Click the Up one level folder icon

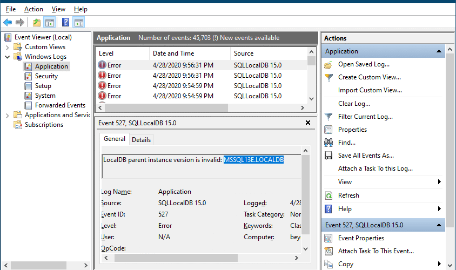37,22
